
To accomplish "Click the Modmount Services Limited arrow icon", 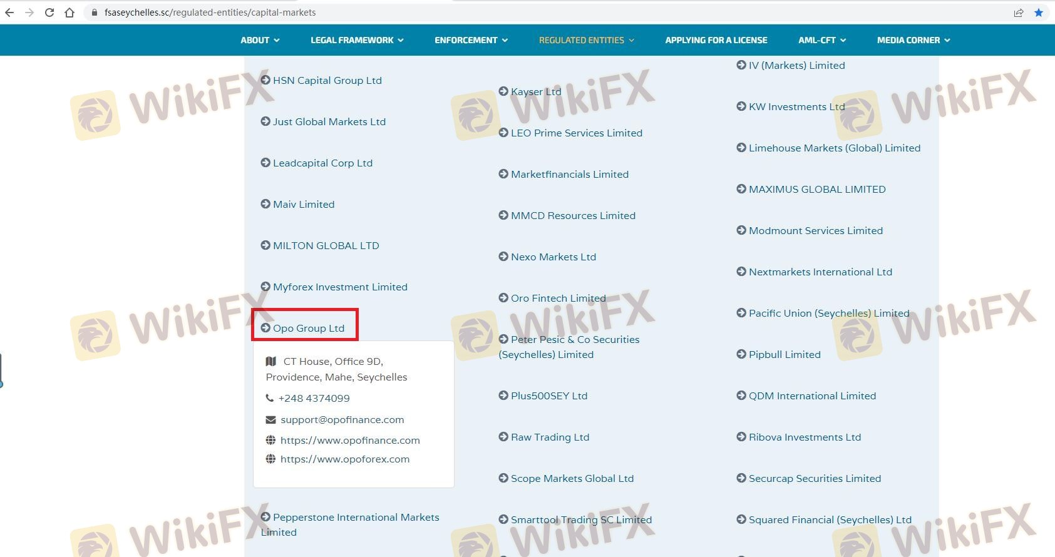I will coord(741,230).
